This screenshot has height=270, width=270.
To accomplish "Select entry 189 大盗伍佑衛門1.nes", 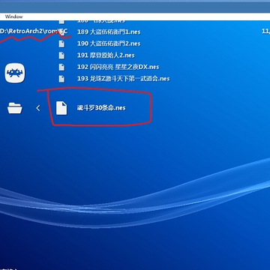I will pyautogui.click(x=109, y=32).
